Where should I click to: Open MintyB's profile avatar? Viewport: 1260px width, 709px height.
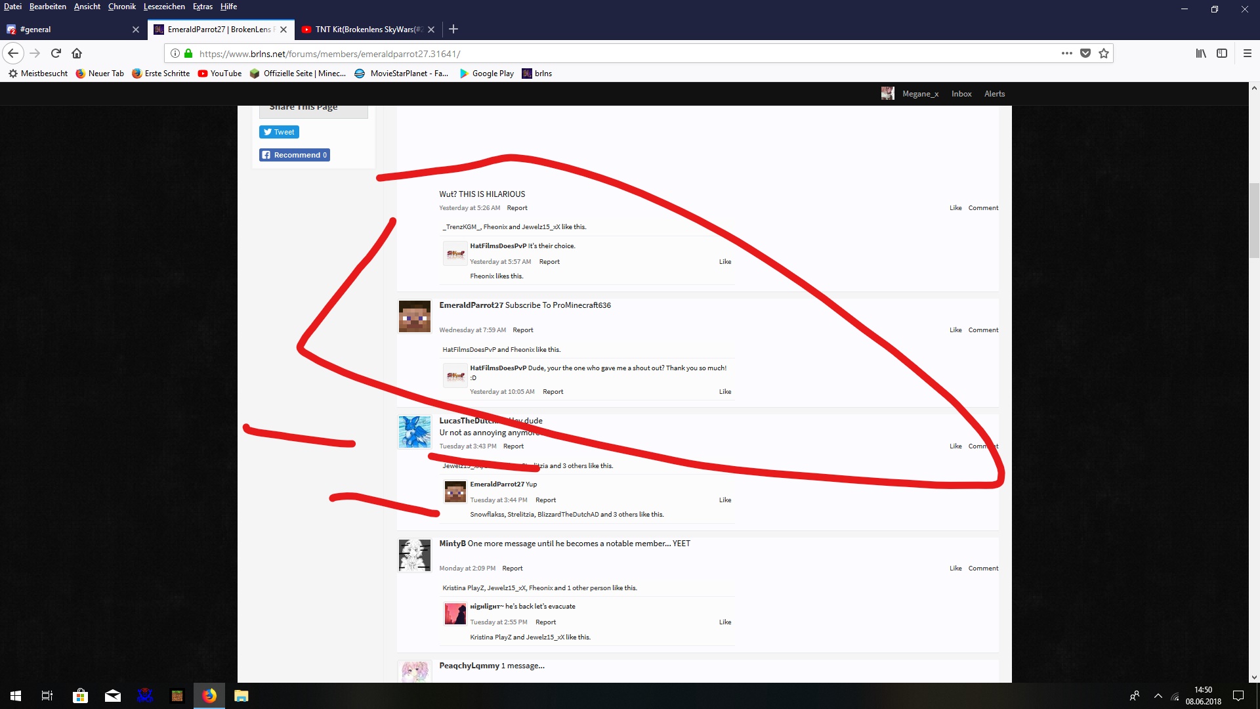tap(415, 555)
